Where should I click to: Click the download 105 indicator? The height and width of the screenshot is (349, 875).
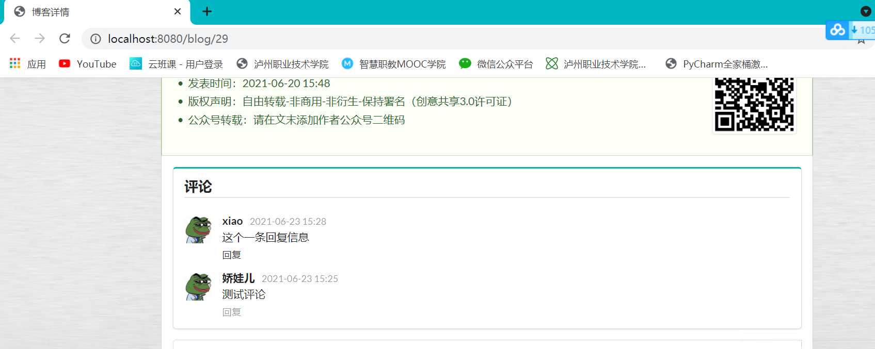[862, 30]
